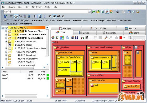The width and height of the screenshot is (147, 103).
Task: Open the File Search menu
Action: (37, 7)
